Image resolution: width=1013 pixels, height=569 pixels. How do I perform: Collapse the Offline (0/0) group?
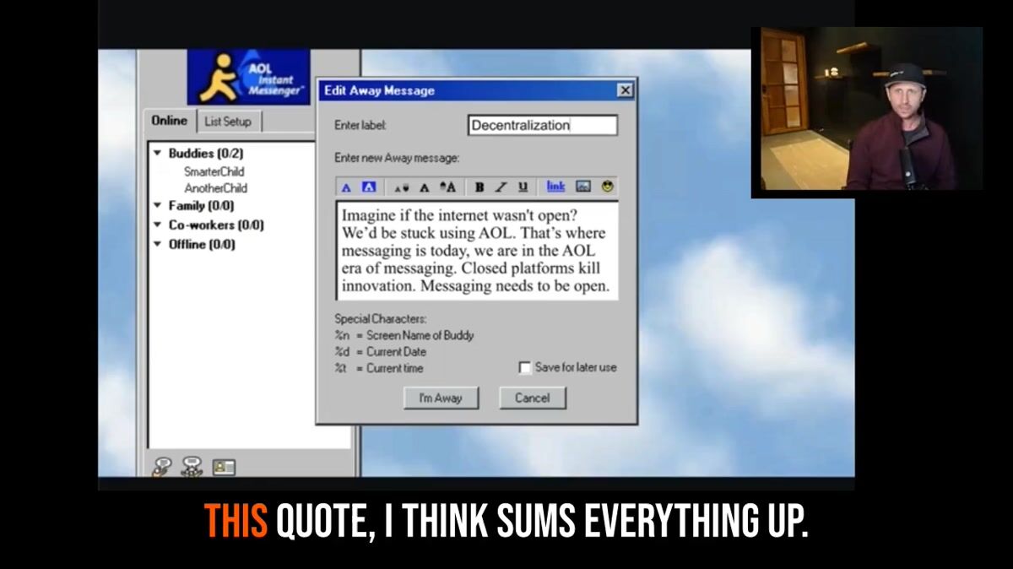[158, 245]
